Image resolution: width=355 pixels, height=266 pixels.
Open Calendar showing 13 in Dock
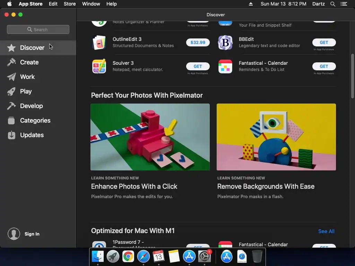point(158,257)
